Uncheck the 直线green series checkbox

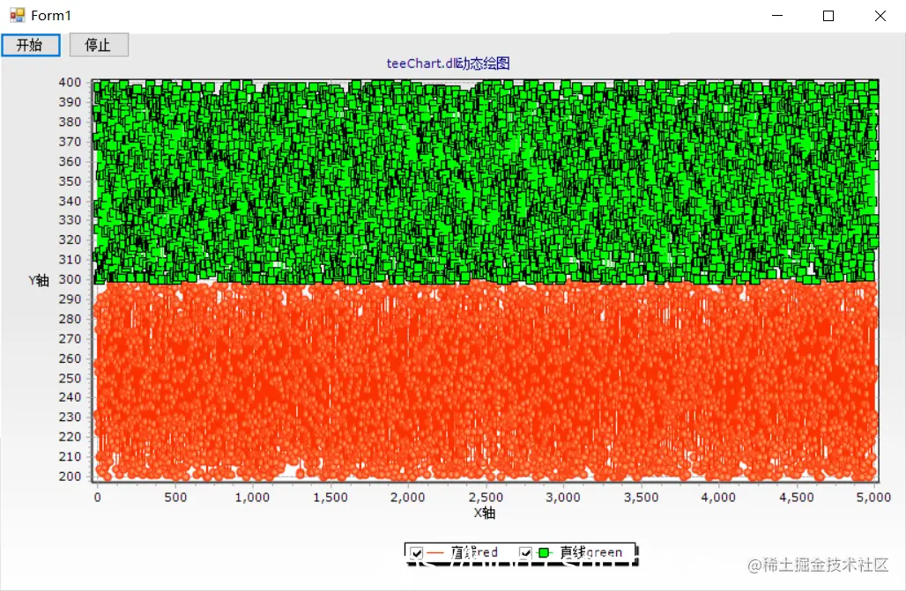524,553
